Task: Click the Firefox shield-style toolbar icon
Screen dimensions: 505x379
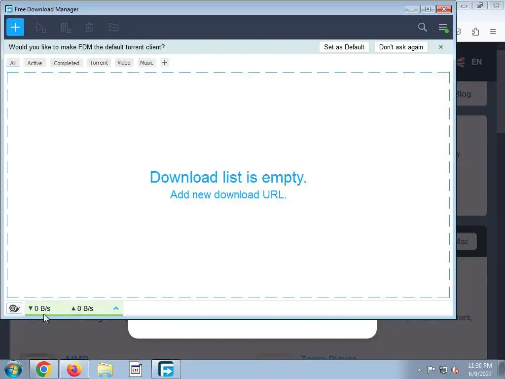Action: (459, 32)
